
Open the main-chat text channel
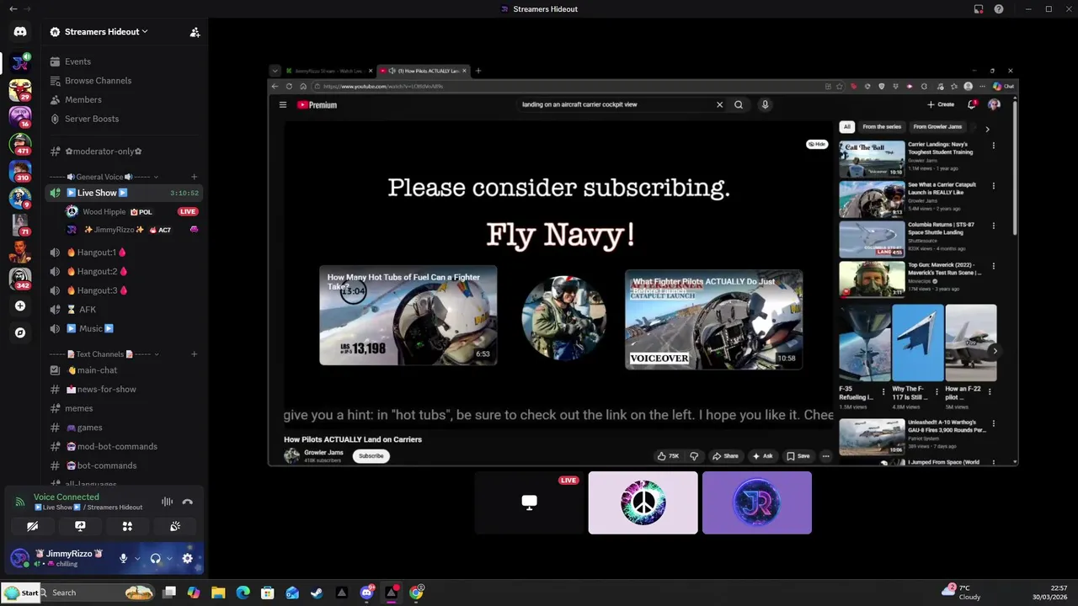tap(97, 370)
